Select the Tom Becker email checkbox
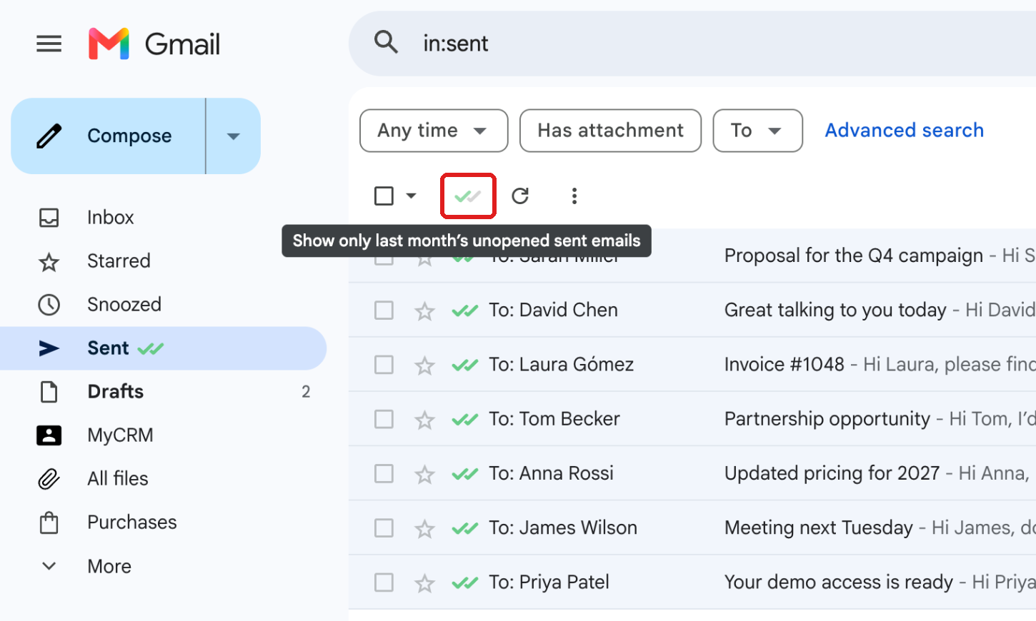The width and height of the screenshot is (1036, 621). (x=384, y=419)
